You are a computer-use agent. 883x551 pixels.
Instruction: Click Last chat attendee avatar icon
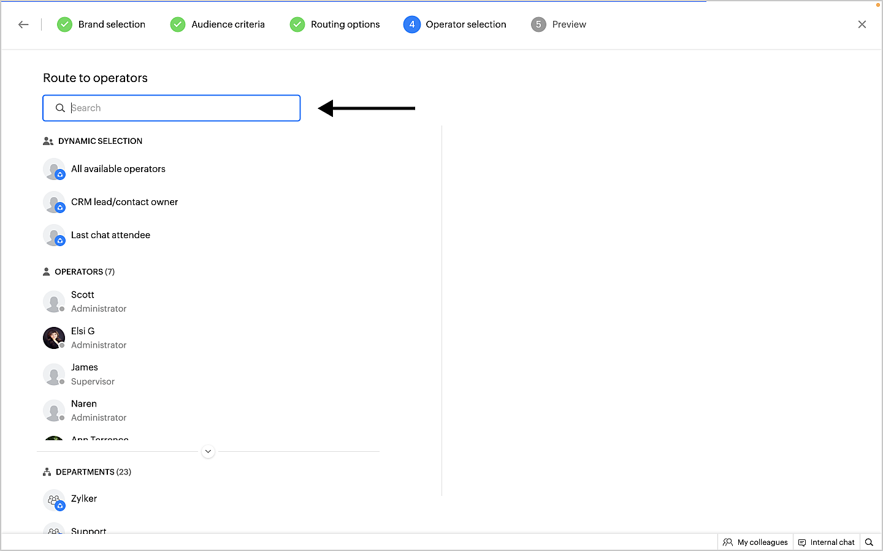pos(54,235)
